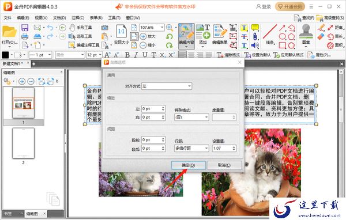346x220 pixels.
Task: Click the magnifier zoom tool icon
Action: [x=170, y=28]
